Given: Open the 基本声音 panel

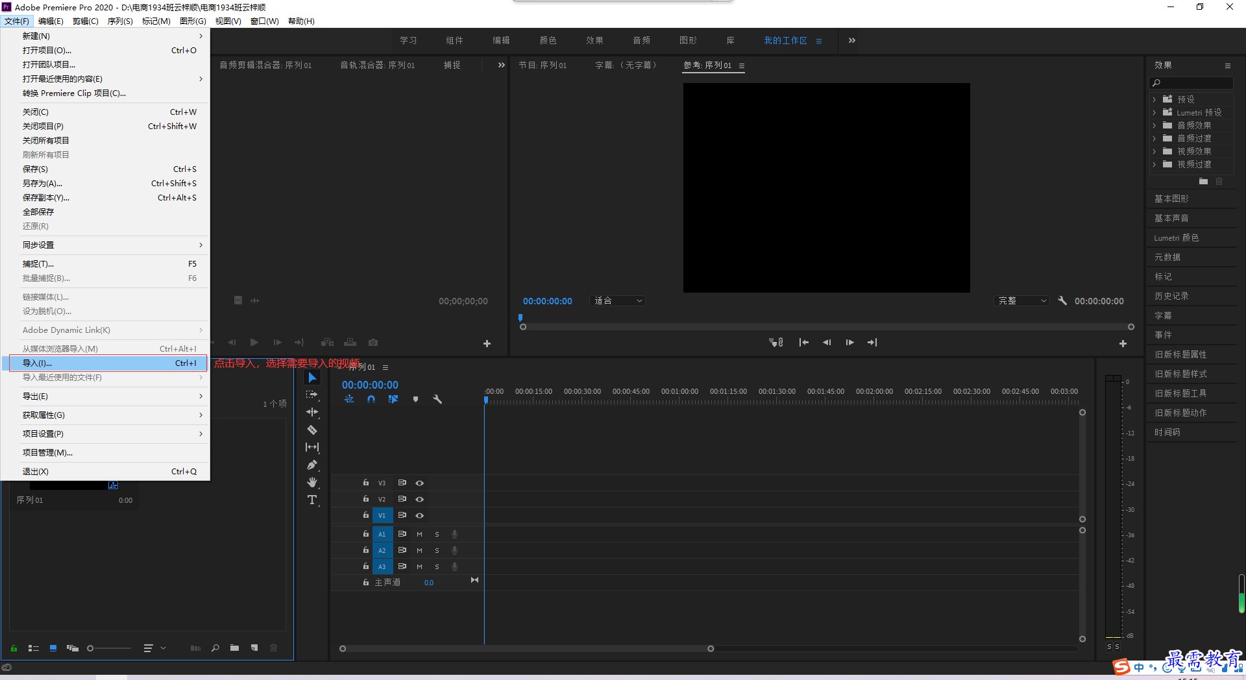Looking at the screenshot, I should (x=1171, y=218).
